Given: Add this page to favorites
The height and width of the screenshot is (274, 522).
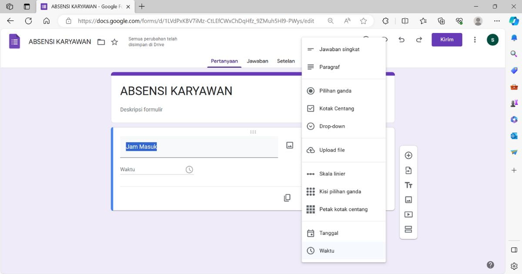Looking at the screenshot, I should [363, 21].
